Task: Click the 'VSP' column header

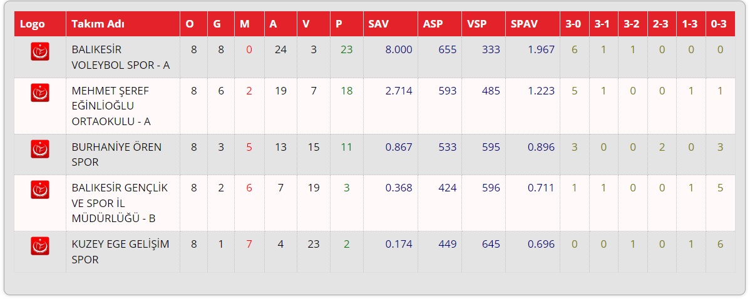Action: click(476, 24)
